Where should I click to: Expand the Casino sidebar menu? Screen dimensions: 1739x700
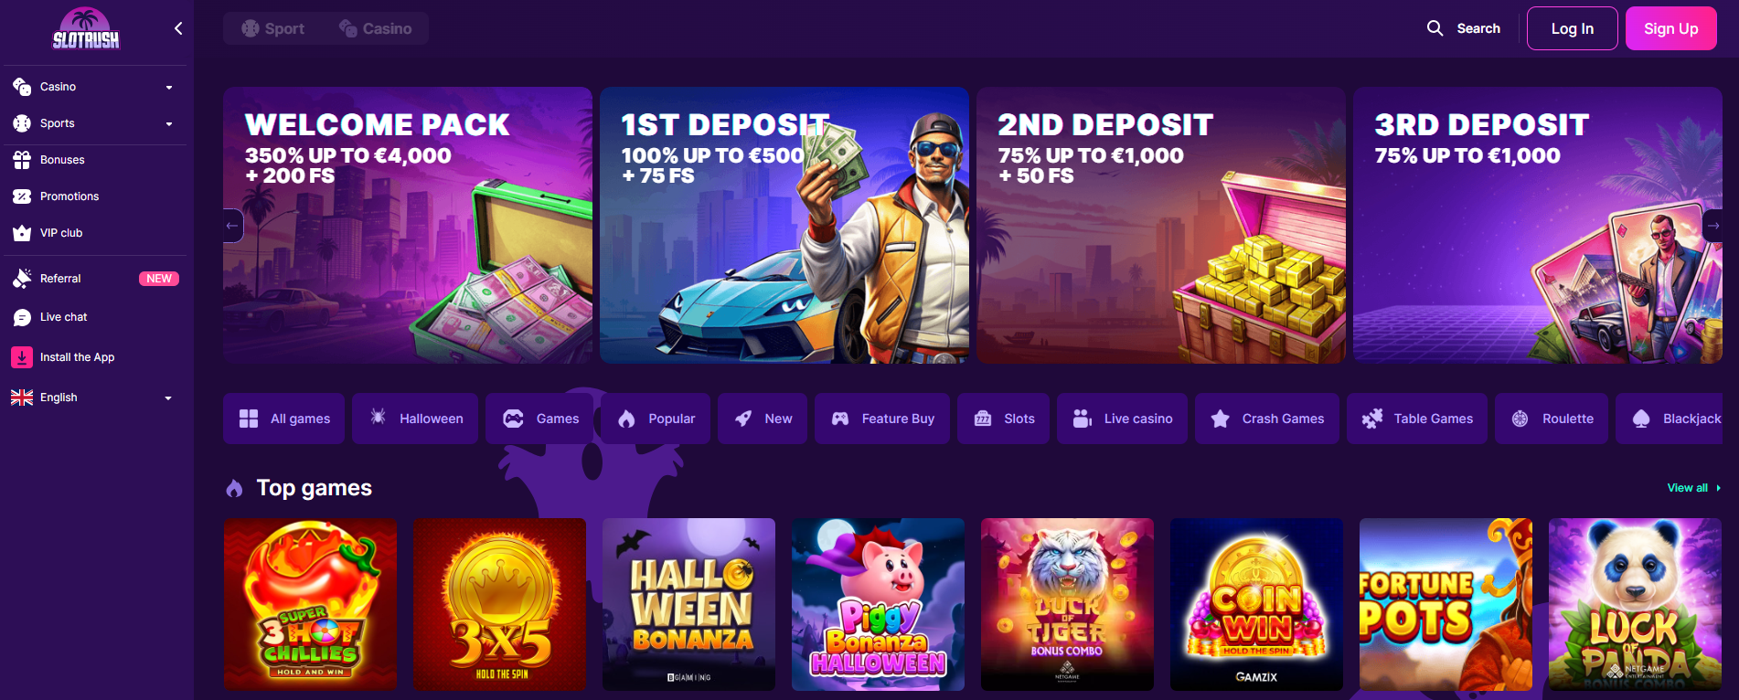point(93,87)
